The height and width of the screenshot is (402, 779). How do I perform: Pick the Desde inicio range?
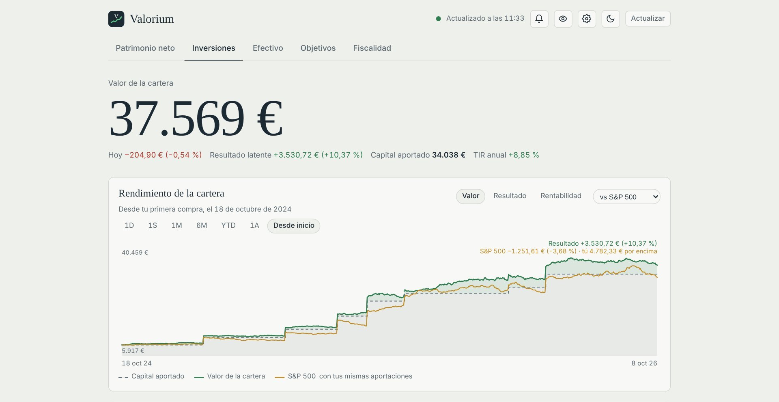point(294,226)
